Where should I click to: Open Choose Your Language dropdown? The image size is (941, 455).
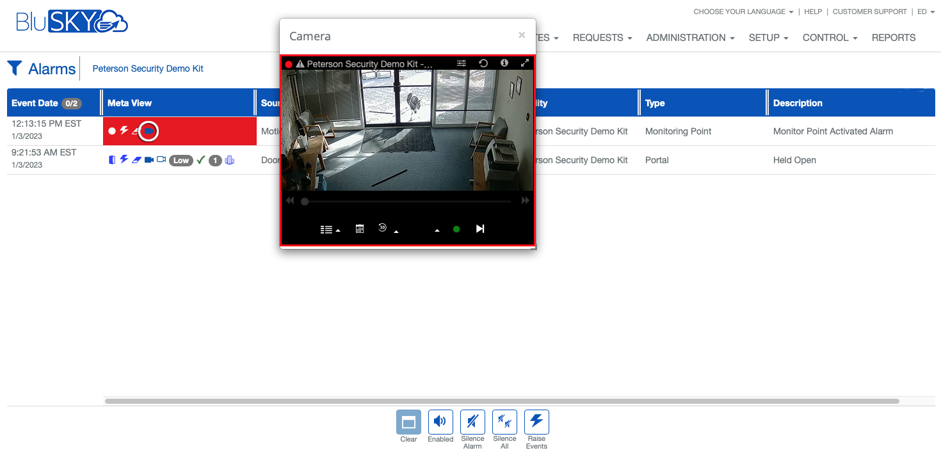coord(743,12)
